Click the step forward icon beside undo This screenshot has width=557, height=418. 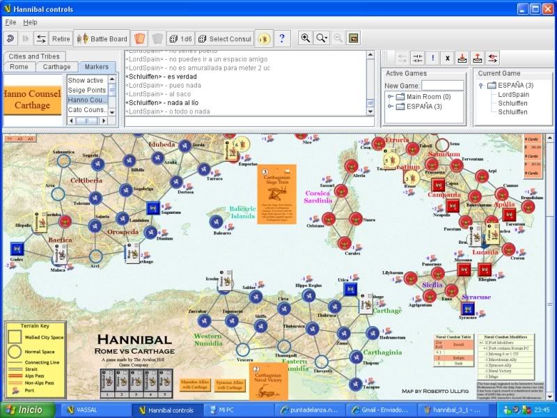[x=26, y=38]
